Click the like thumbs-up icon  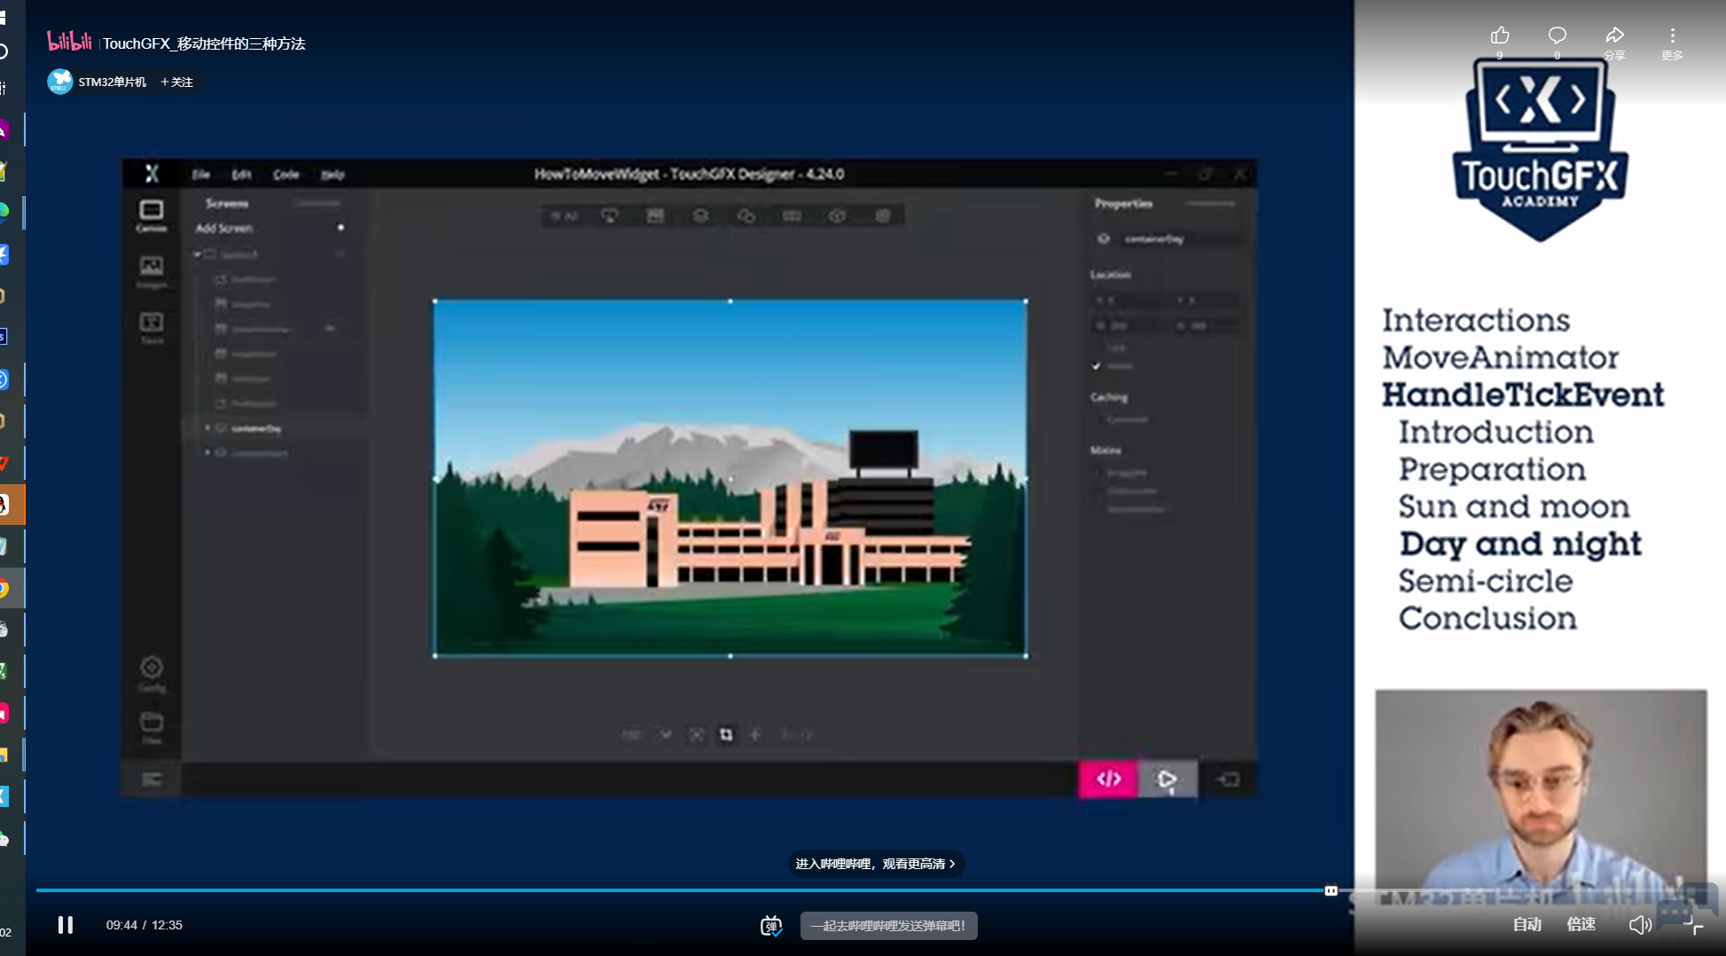tap(1500, 35)
